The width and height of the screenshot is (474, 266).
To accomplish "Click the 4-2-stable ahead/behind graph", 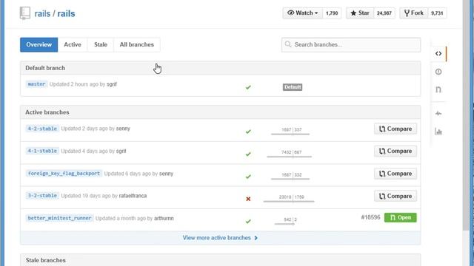I will point(290,131).
